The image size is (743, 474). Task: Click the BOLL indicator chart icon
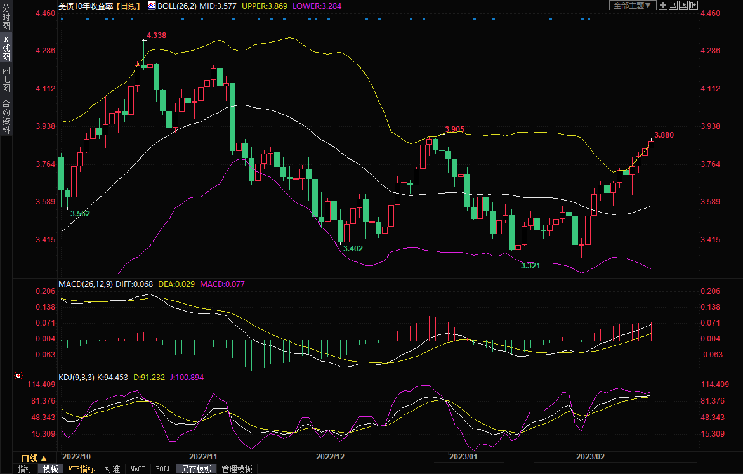click(152, 5)
